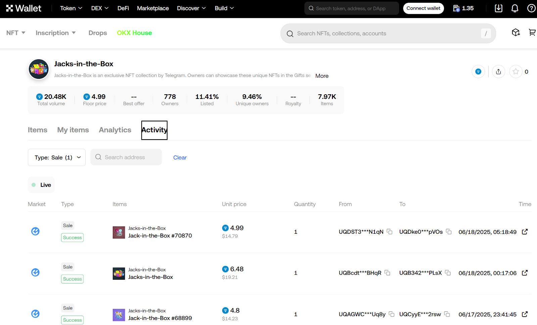Click market icon in 6.48 sale row
The width and height of the screenshot is (537, 325).
click(35, 272)
